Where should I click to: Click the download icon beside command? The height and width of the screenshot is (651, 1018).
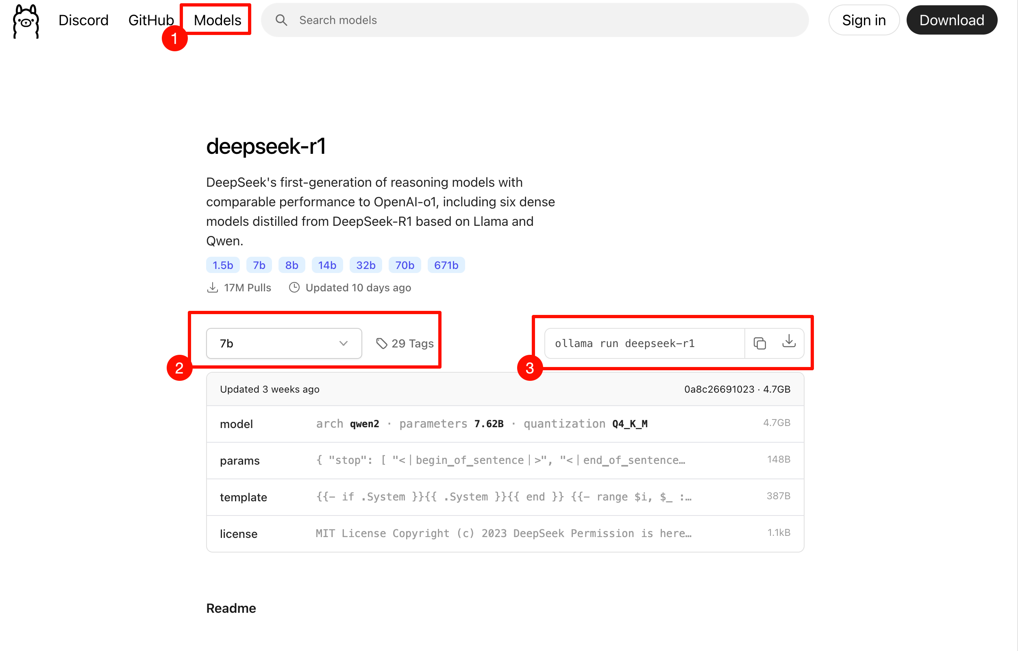788,341
